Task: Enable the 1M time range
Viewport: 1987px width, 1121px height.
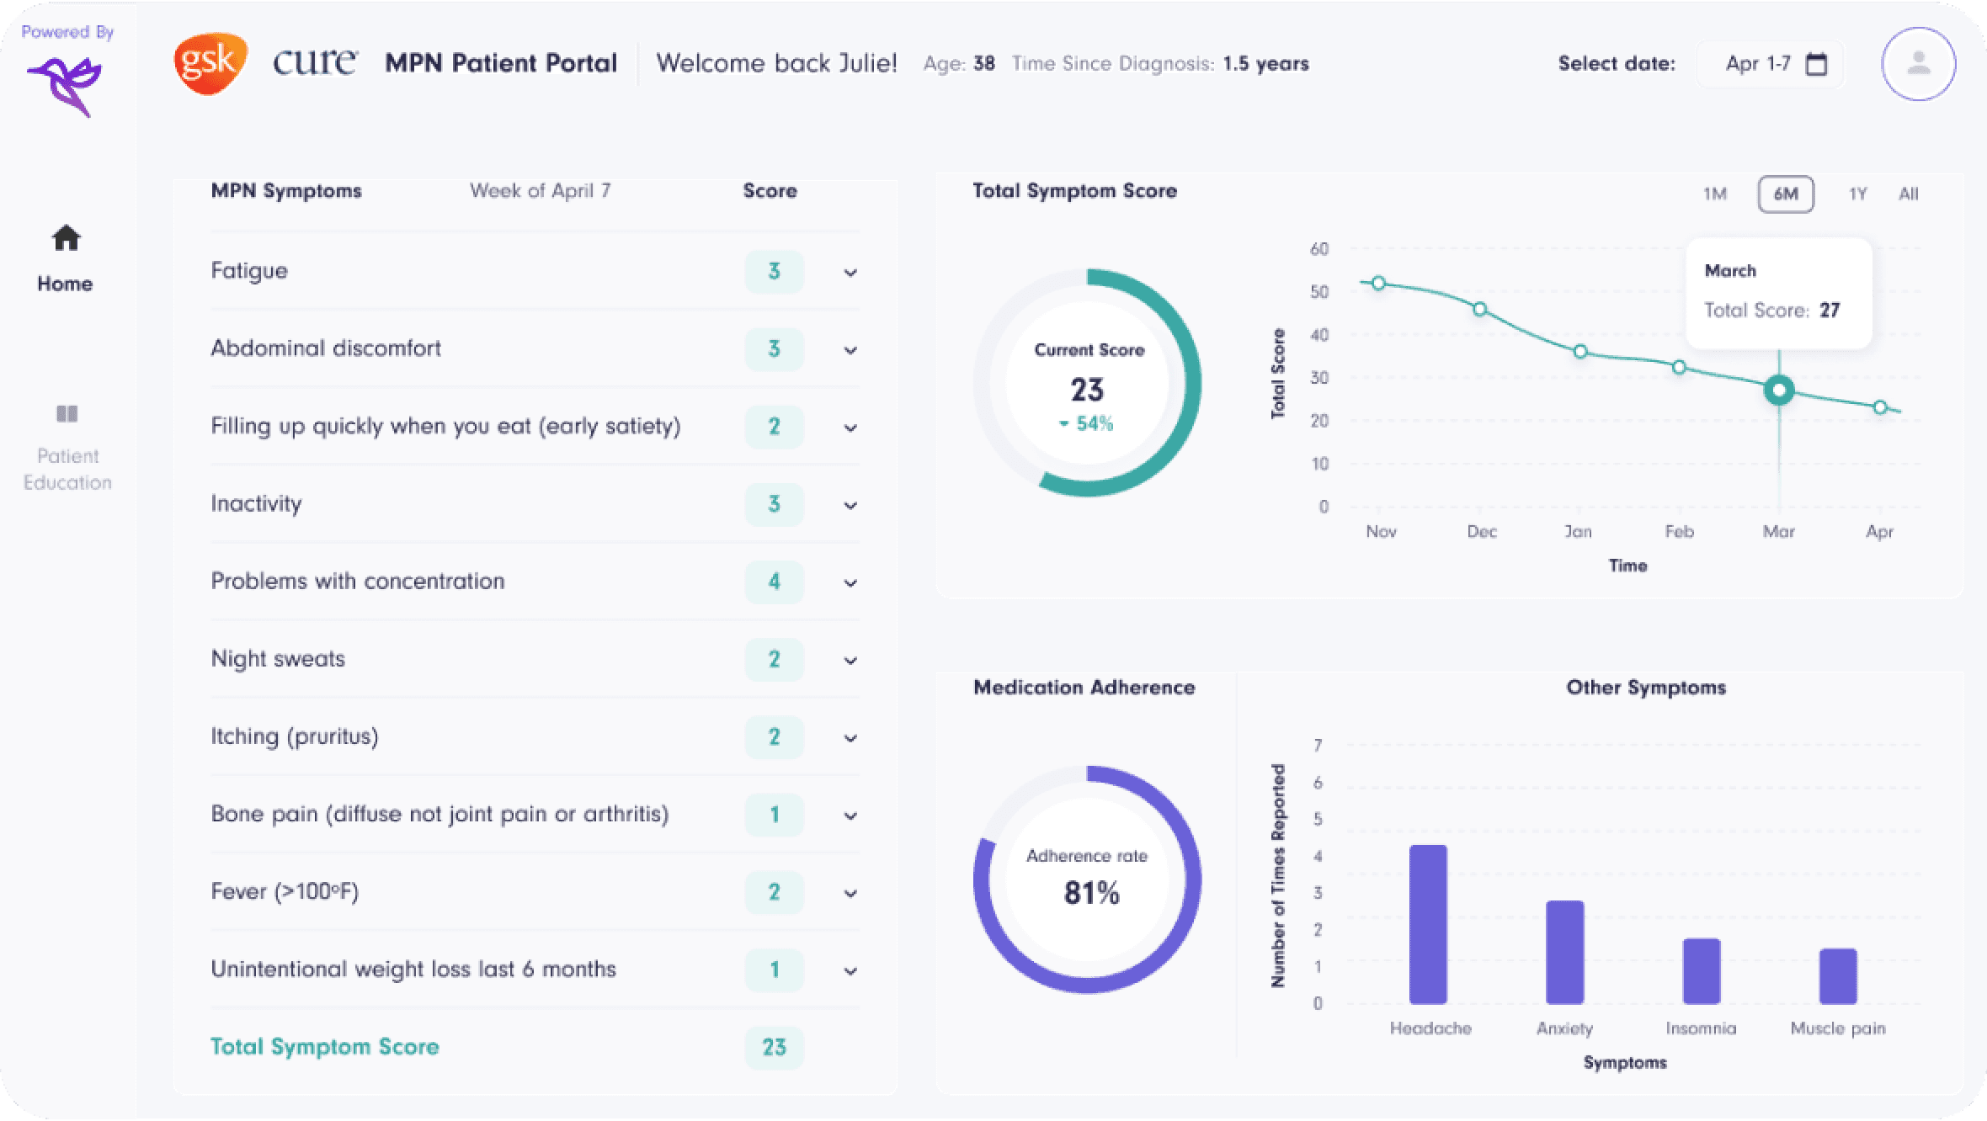Action: coord(1716,194)
